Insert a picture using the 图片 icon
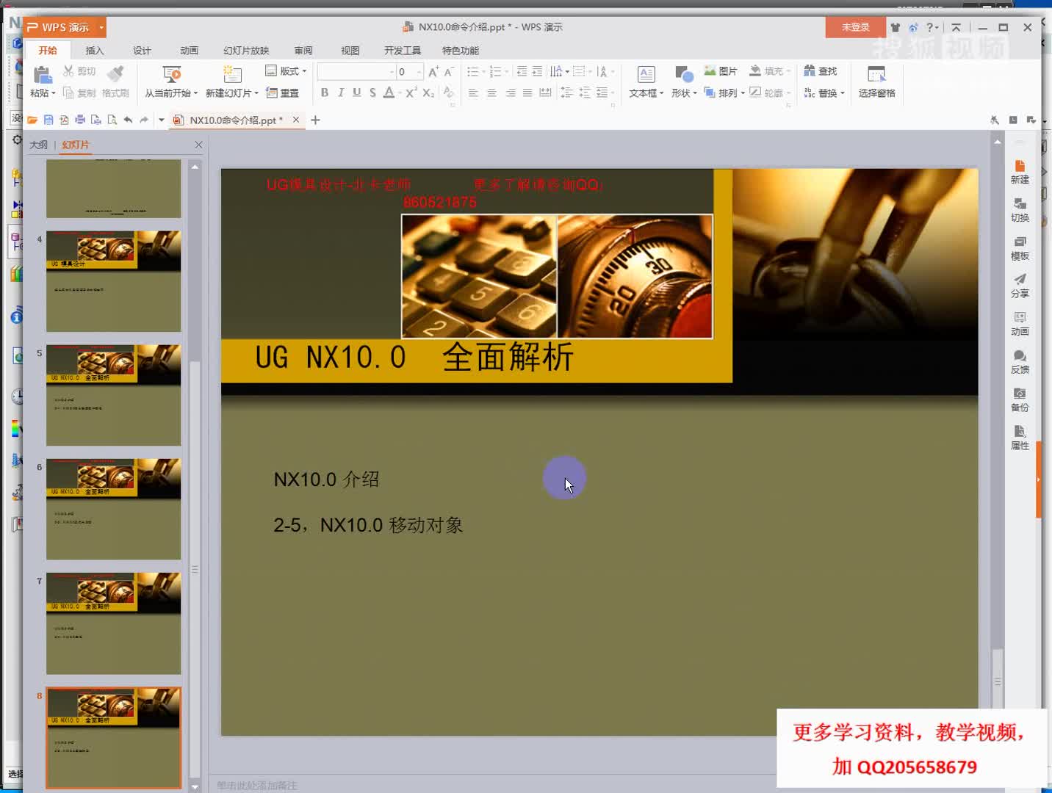This screenshot has width=1052, height=793. coord(718,70)
